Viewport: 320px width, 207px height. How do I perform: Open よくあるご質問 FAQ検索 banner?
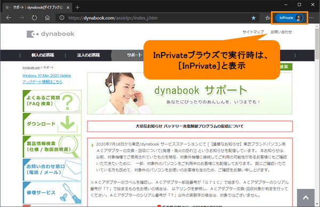click(x=52, y=101)
